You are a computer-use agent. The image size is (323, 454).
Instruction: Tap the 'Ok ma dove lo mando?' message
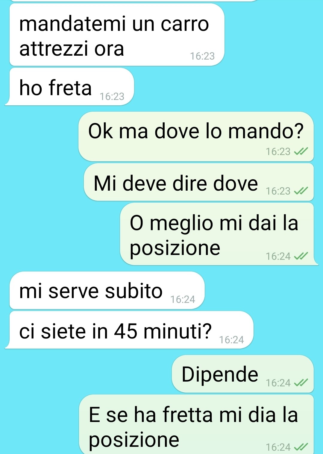(196, 136)
